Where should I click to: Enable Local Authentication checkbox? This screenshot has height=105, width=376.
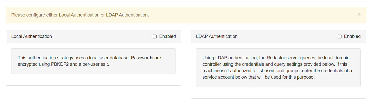[x=155, y=37]
